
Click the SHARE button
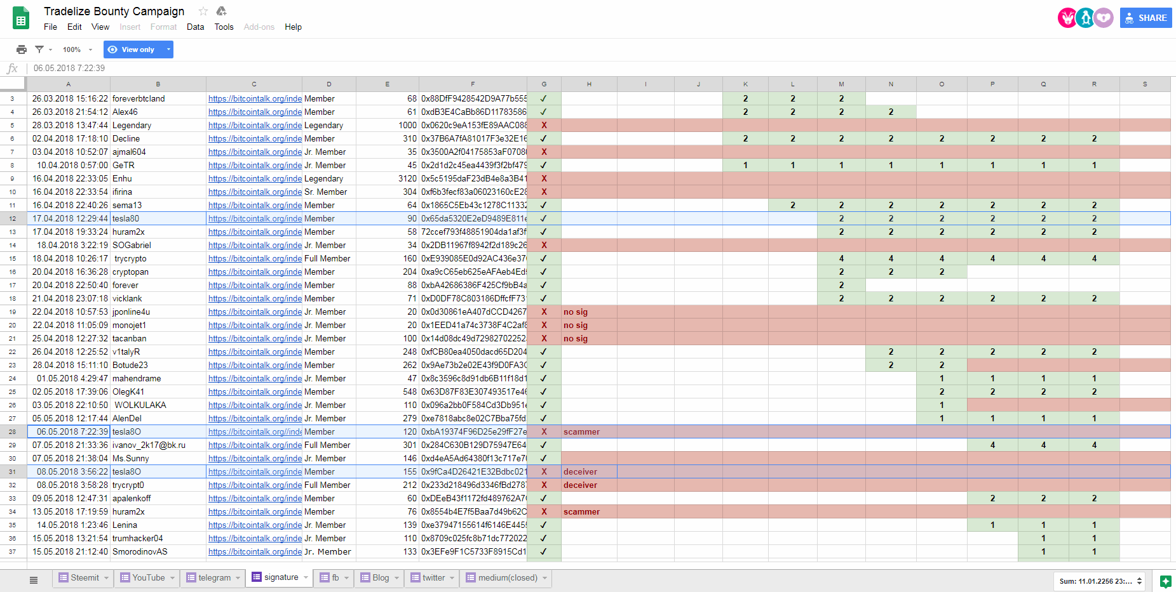[1146, 18]
